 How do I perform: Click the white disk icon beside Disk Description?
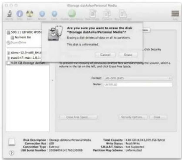12,142
